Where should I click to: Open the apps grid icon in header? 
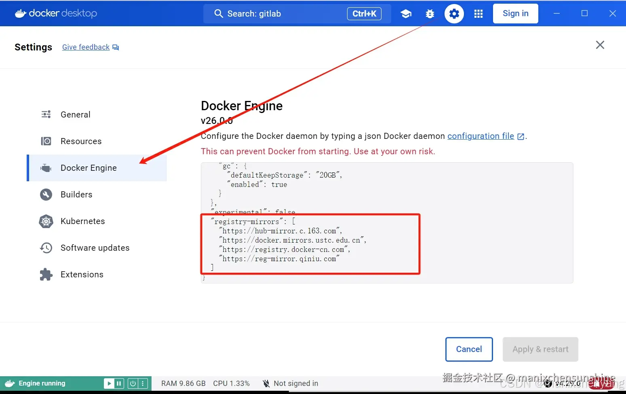coord(478,14)
